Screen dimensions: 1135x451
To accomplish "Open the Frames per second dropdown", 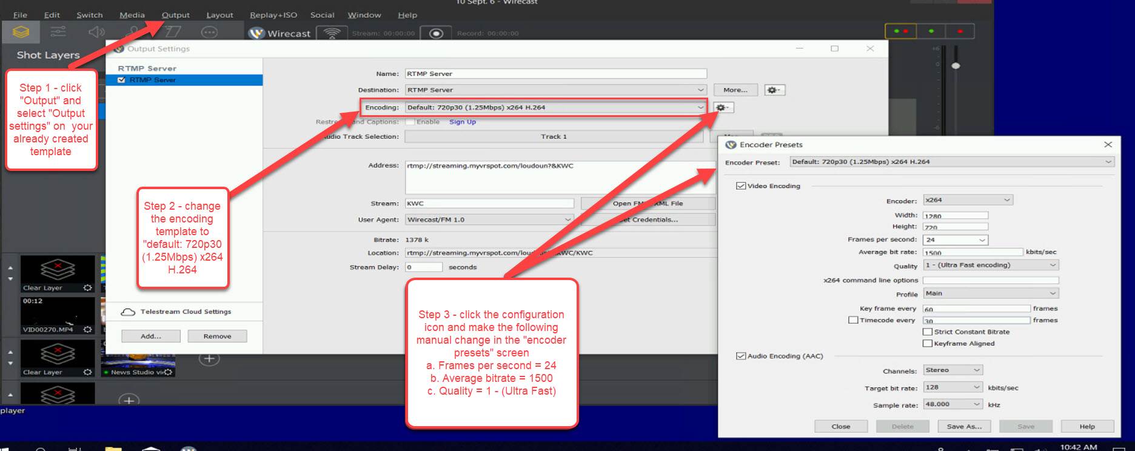I will point(955,240).
